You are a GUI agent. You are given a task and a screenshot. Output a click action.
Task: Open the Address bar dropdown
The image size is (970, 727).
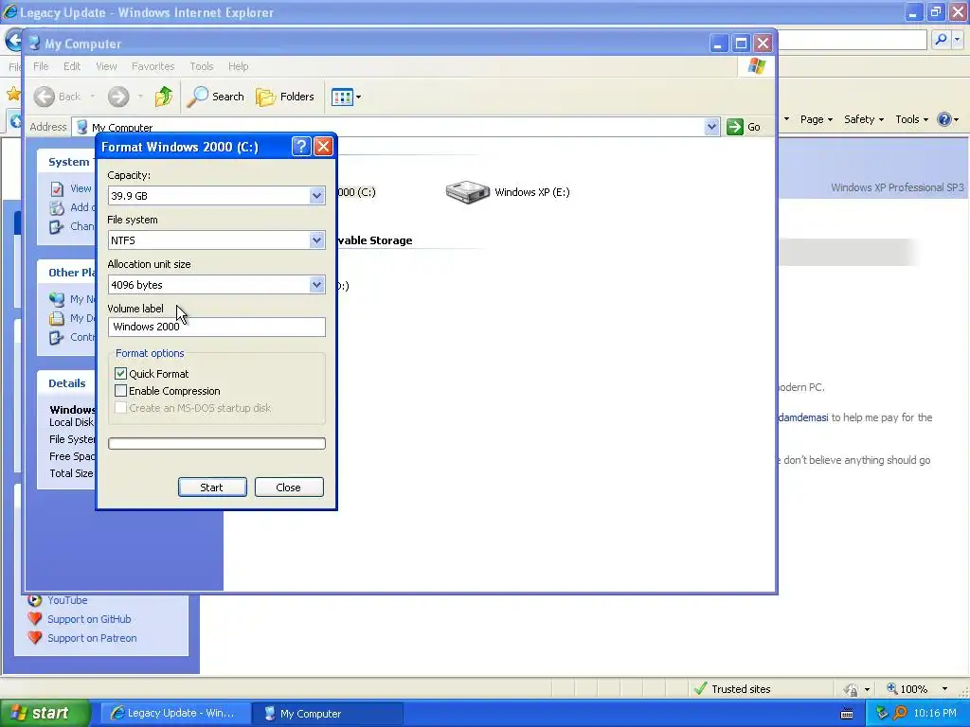click(x=711, y=127)
